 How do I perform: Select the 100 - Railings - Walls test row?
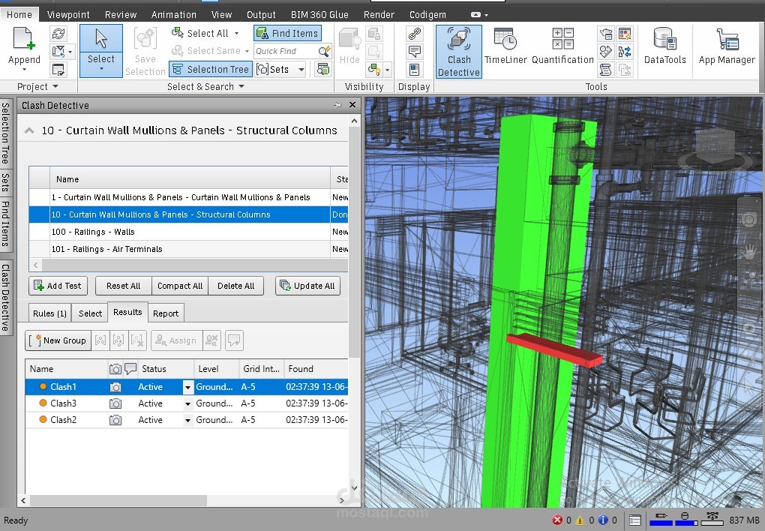188,232
